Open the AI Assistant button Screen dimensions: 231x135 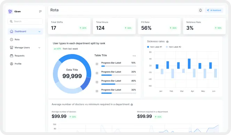click(x=214, y=10)
